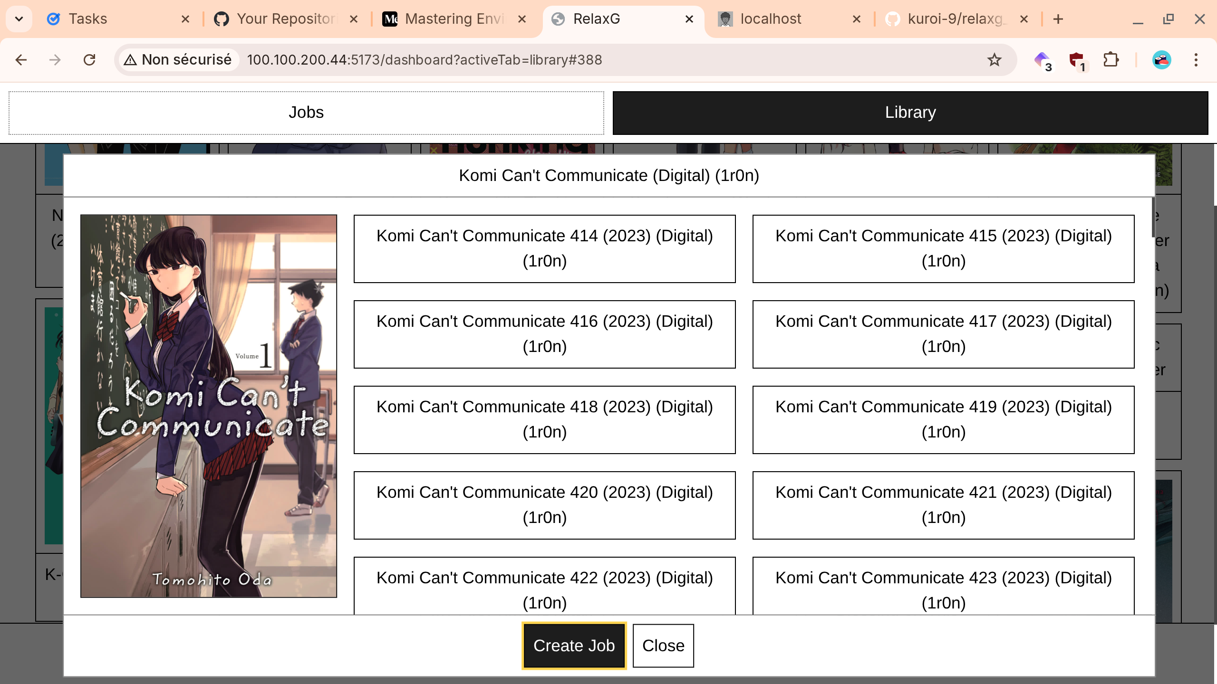Open a new browser tab
Screen dimensions: 1217x684
(x=1058, y=19)
